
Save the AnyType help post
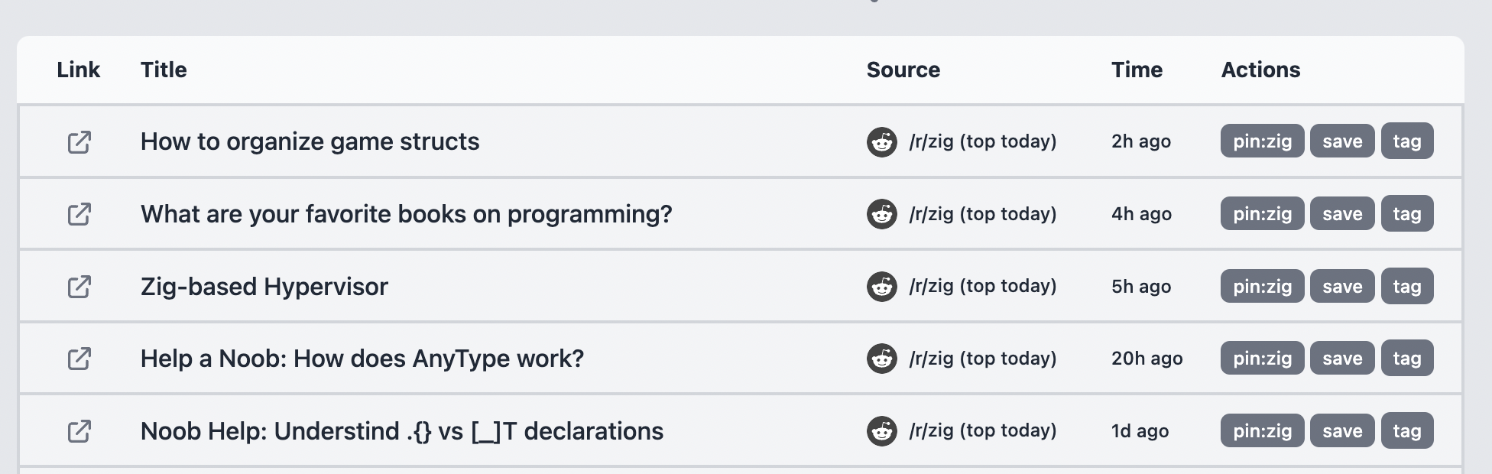click(x=1342, y=359)
